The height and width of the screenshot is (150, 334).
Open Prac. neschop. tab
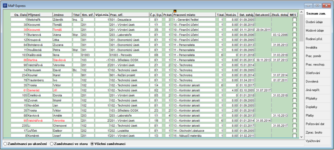(318, 65)
